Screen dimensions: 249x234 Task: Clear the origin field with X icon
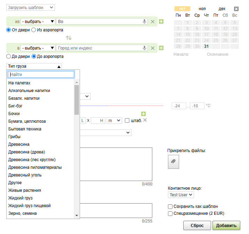(x=152, y=22)
